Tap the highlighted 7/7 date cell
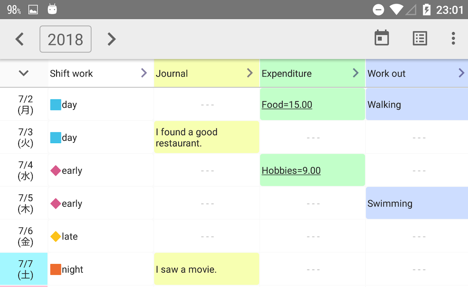Image resolution: width=468 pixels, height=287 pixels. 24,269
